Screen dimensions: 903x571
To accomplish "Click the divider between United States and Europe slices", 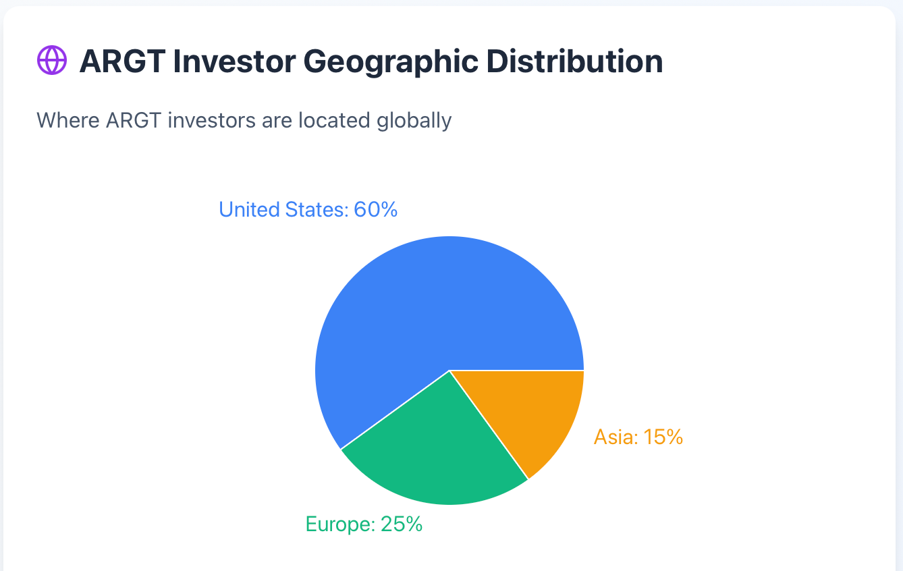I will pos(395,410).
